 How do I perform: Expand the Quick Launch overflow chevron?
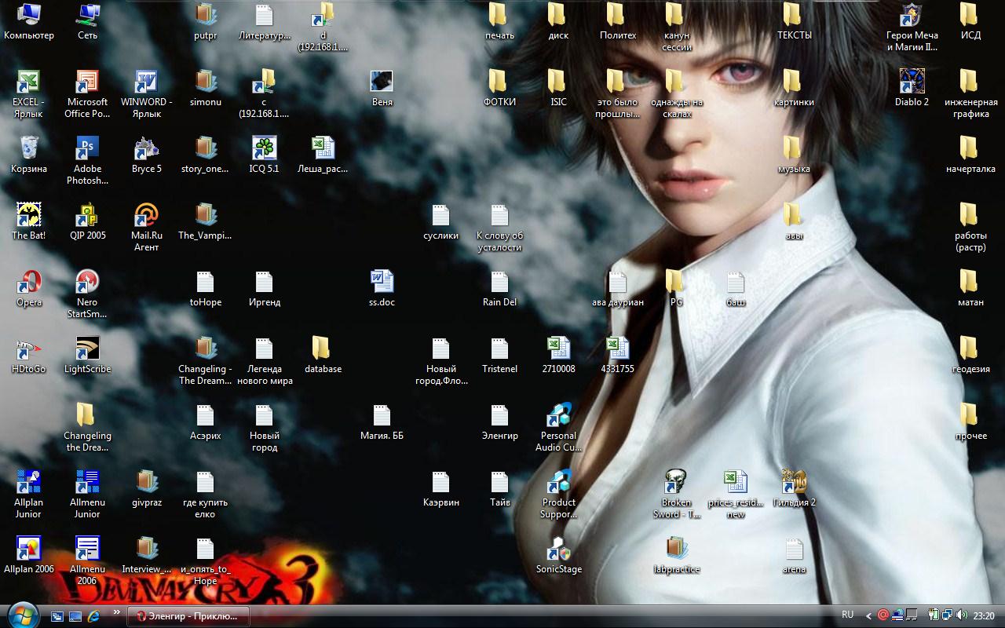pos(117,612)
